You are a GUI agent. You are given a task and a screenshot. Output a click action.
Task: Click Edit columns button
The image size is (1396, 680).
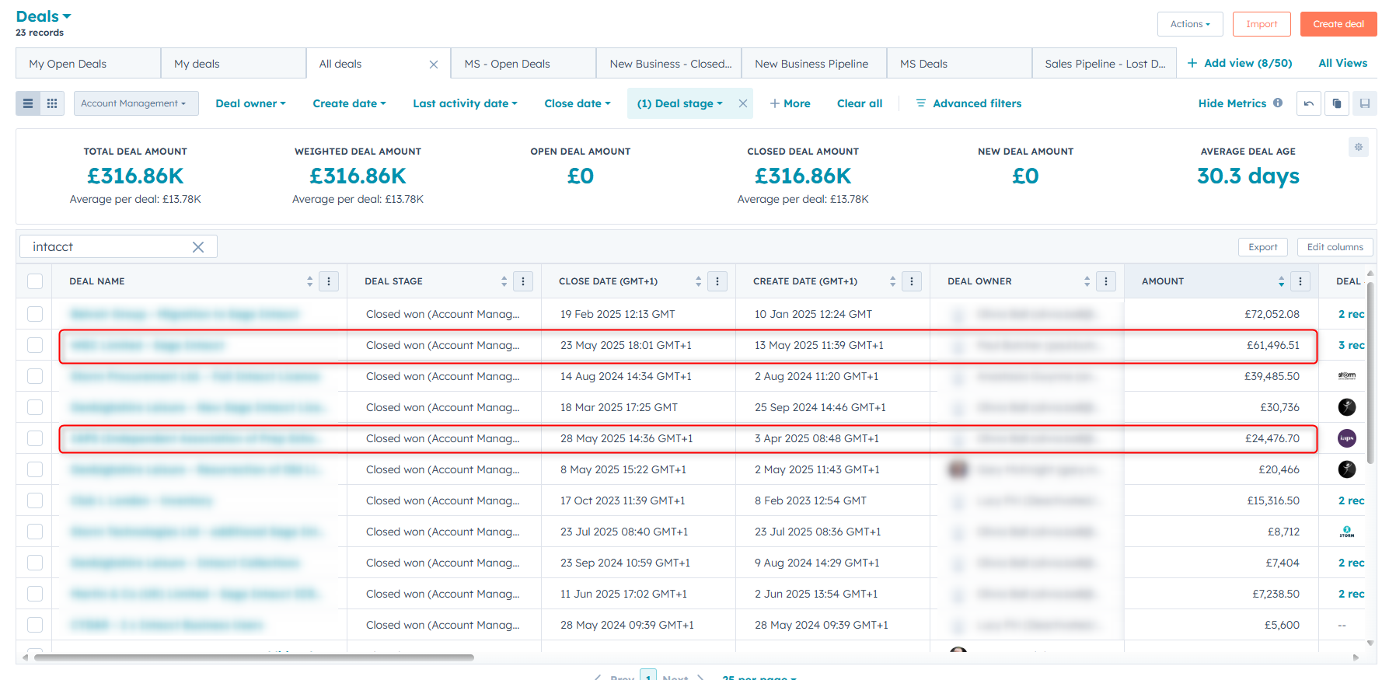coord(1335,247)
